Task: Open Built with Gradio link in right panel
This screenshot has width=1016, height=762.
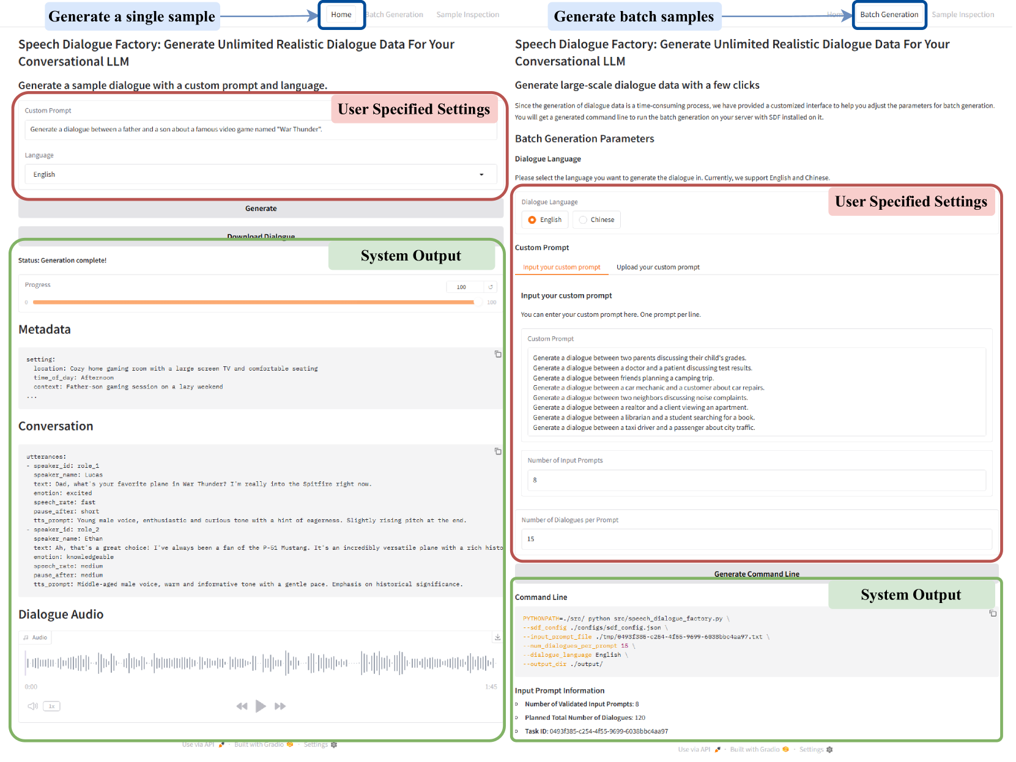Action: pos(759,750)
